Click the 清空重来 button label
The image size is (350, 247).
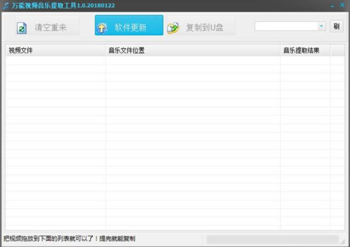[51, 28]
